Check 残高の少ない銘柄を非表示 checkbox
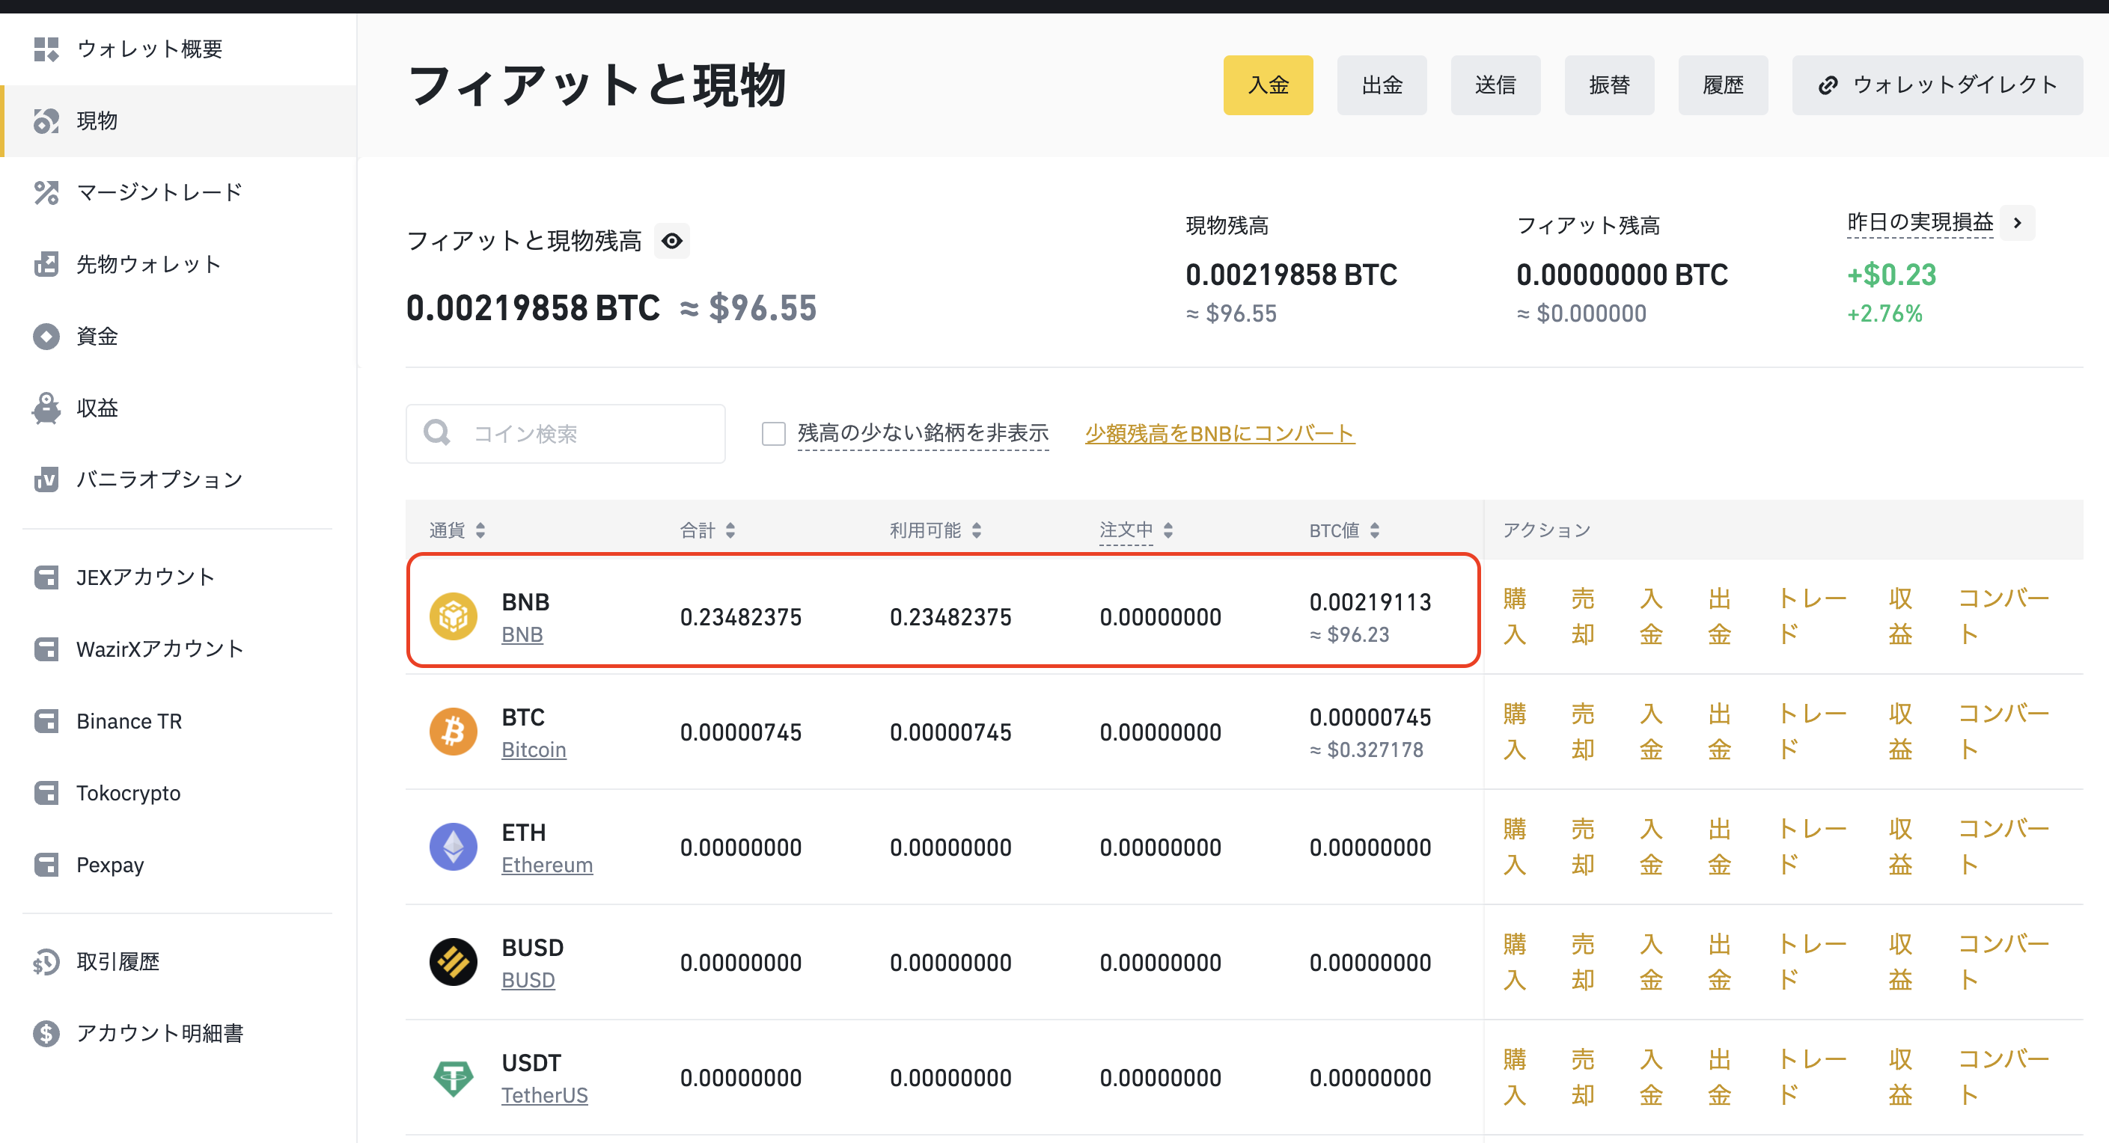 (774, 434)
